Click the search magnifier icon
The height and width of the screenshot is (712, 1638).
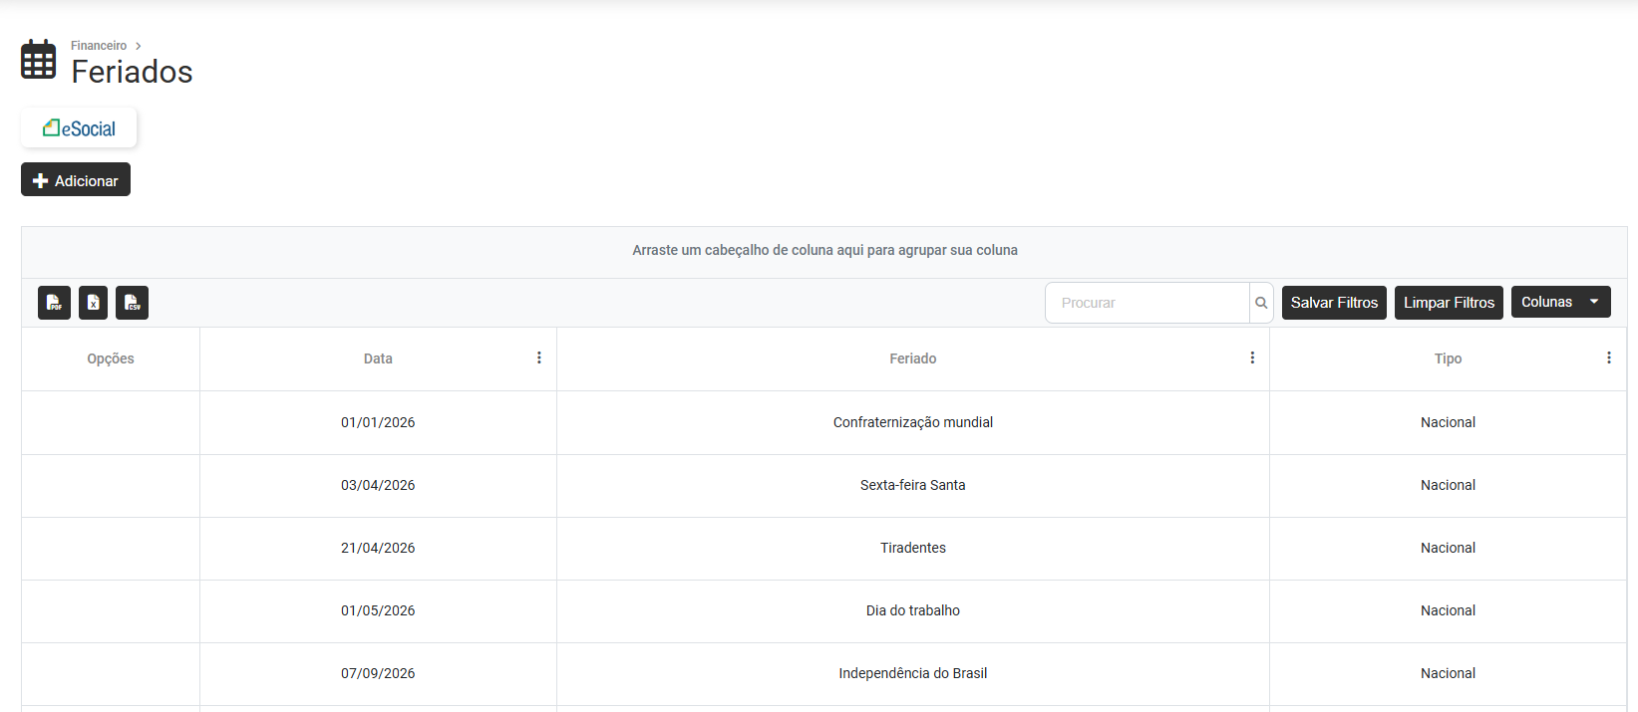[x=1261, y=303]
